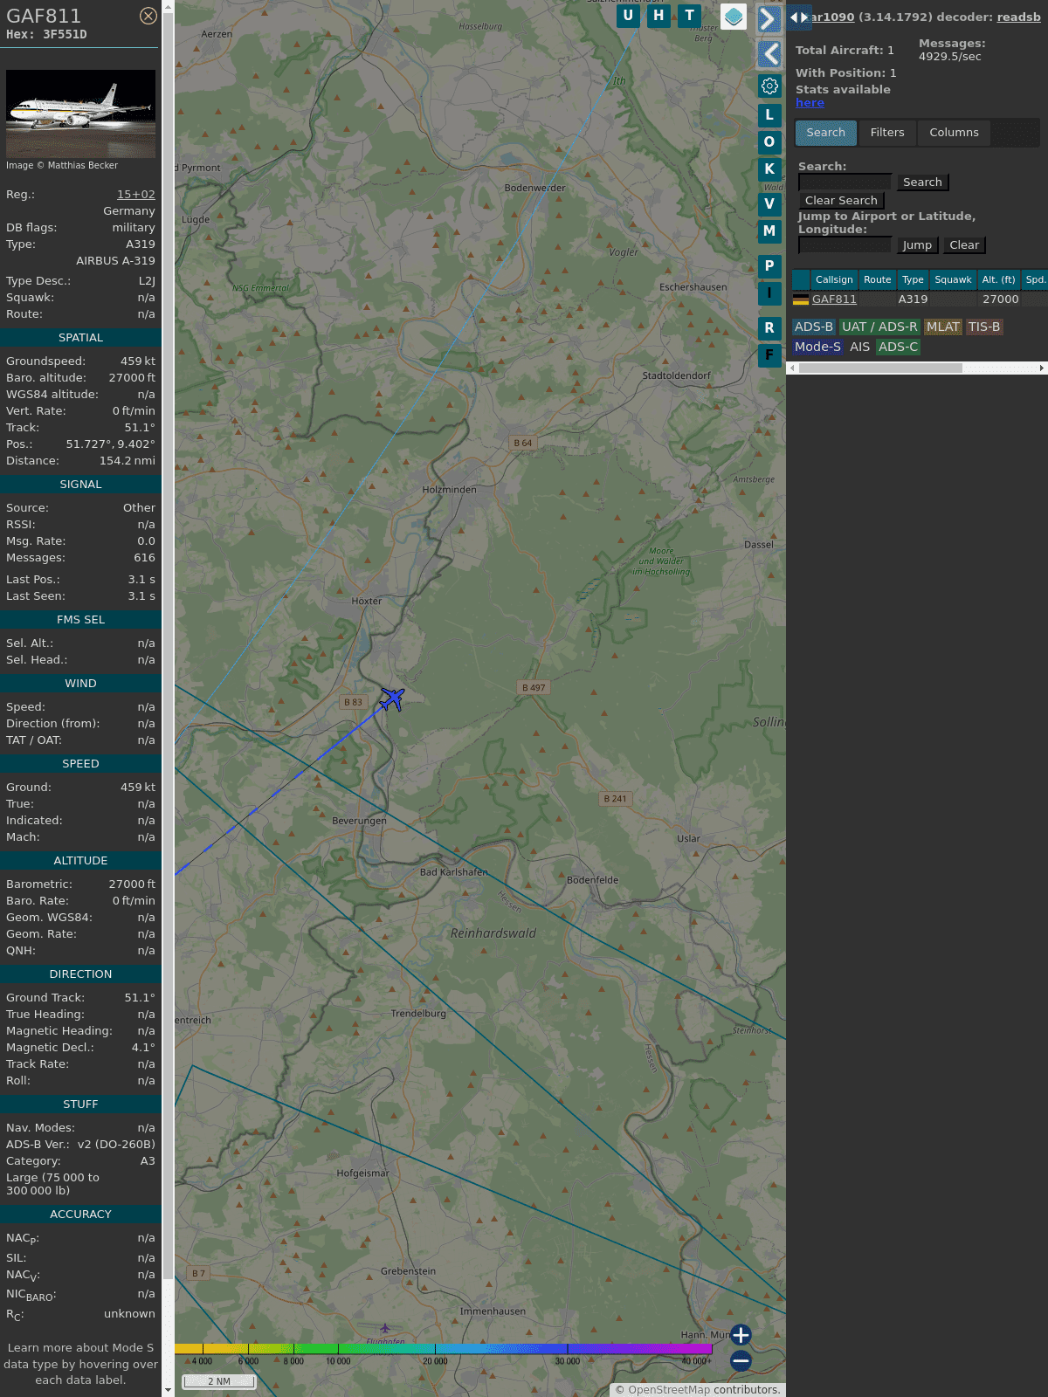The image size is (1048, 1397).
Task: Click the T map button
Action: point(690,15)
